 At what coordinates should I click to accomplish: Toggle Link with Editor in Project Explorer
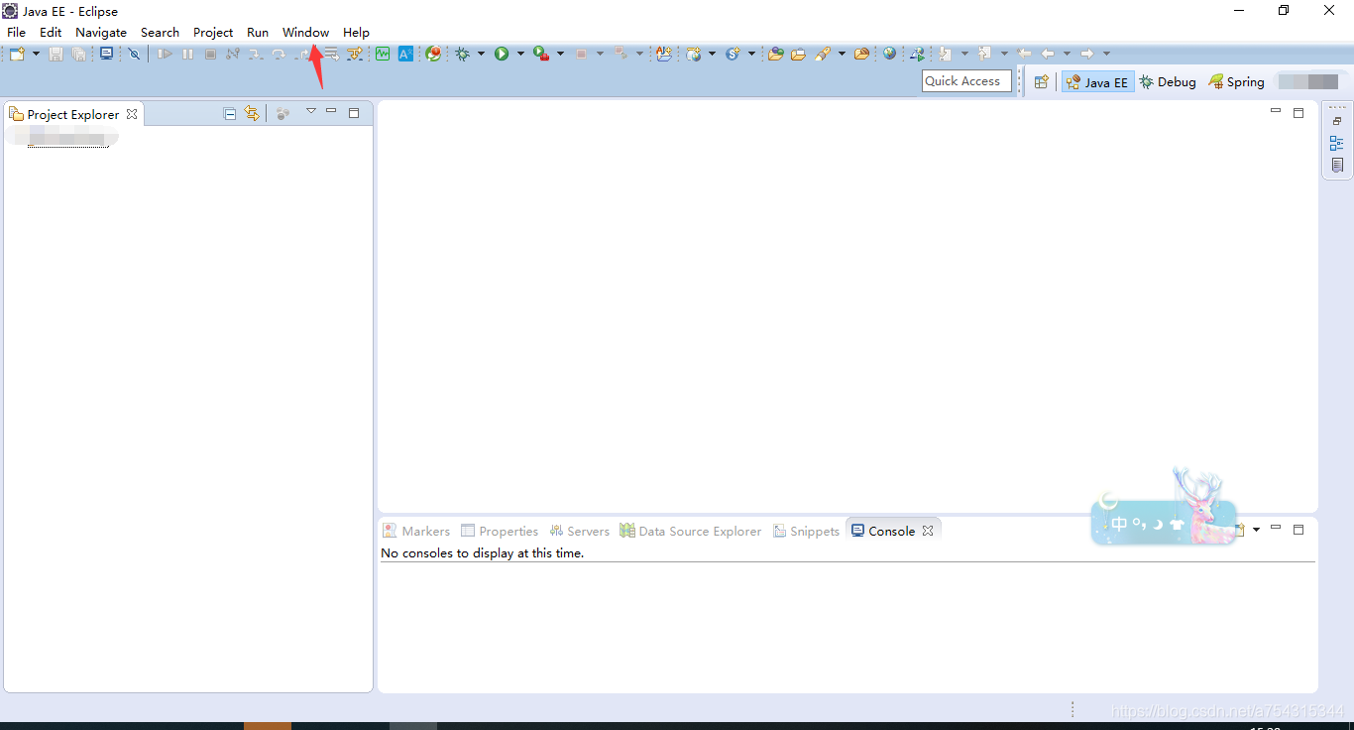[252, 113]
